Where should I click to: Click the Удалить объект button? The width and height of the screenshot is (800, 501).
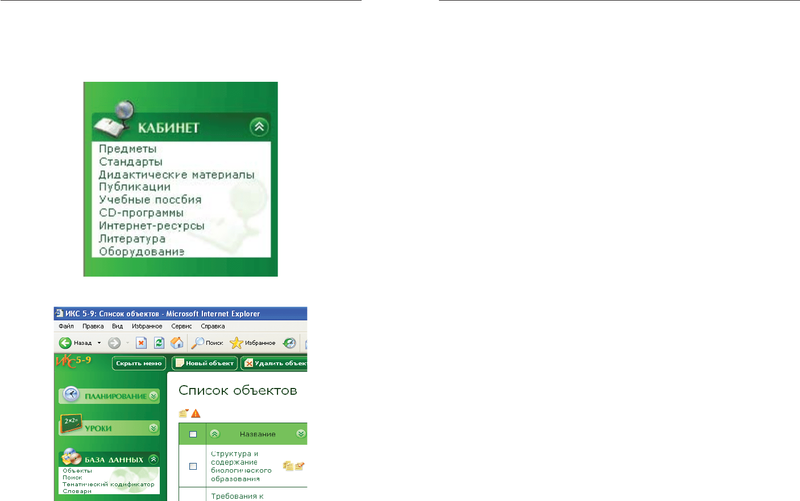click(x=274, y=364)
